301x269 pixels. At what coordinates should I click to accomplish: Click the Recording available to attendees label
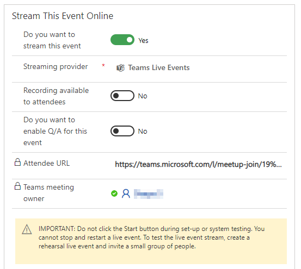(x=56, y=96)
